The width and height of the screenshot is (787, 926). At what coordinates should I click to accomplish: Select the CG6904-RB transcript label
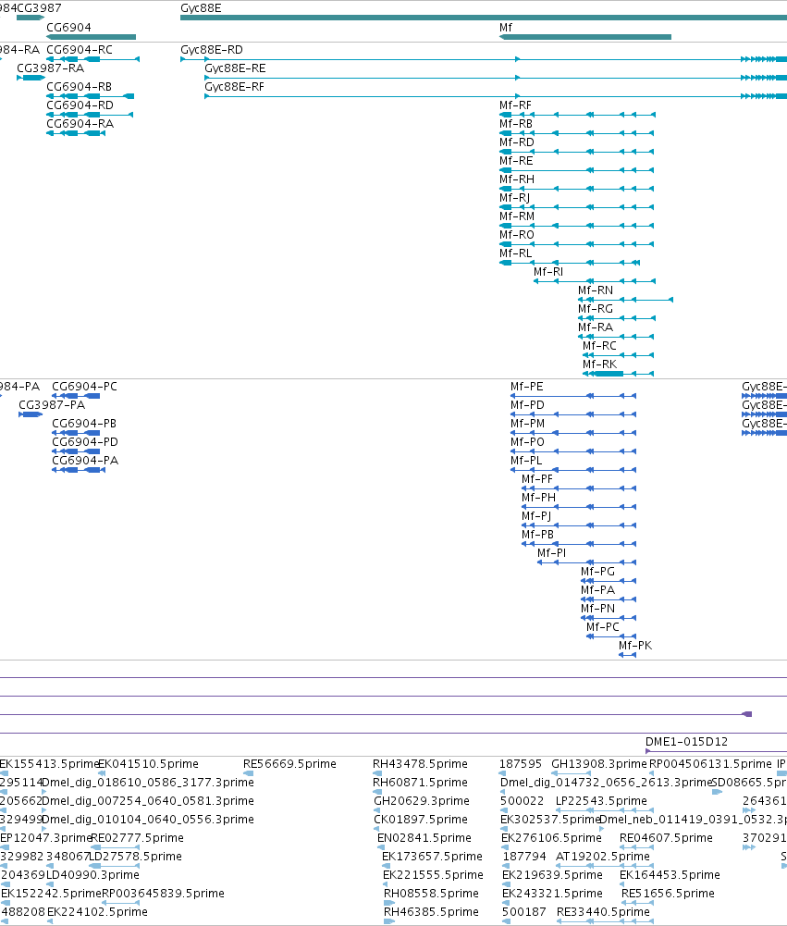(x=80, y=87)
